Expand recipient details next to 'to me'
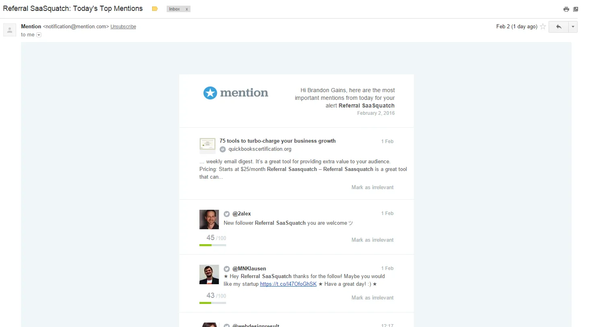 [39, 35]
